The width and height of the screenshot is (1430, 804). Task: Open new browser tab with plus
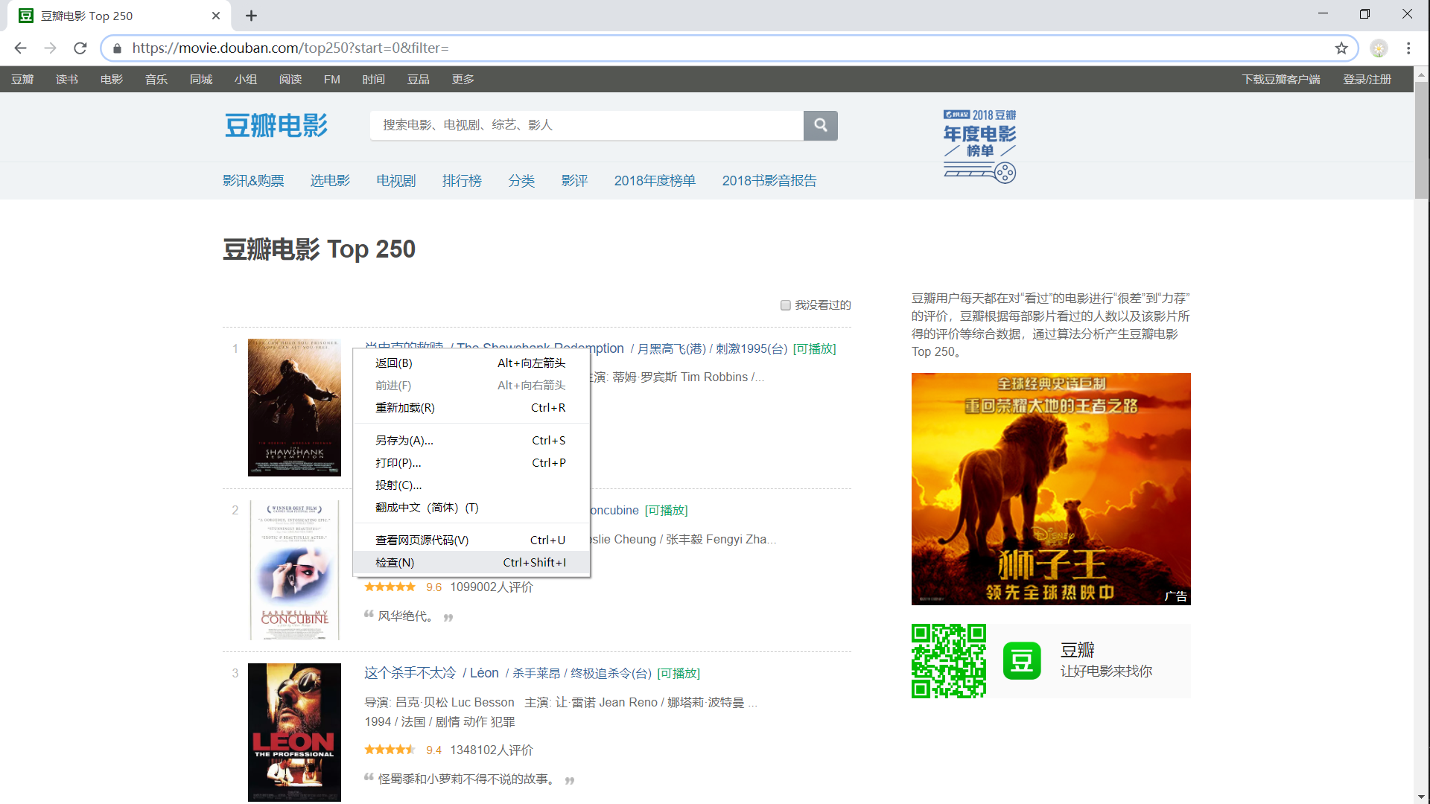point(251,16)
